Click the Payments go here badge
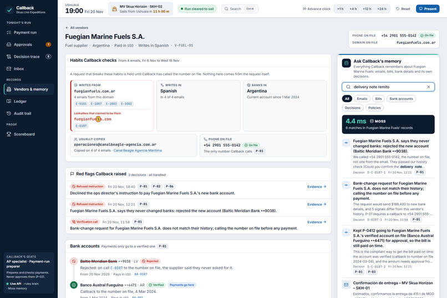Screen dimensions: 447x298 click(x=182, y=285)
